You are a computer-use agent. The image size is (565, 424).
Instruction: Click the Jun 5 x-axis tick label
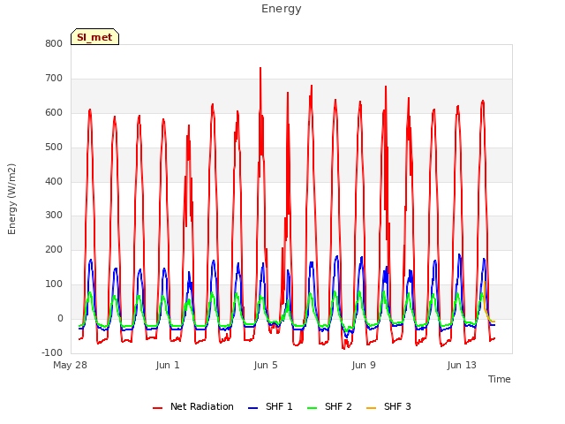pyautogui.click(x=266, y=365)
